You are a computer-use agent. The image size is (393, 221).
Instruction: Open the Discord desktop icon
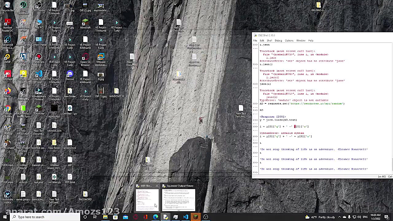(70, 75)
